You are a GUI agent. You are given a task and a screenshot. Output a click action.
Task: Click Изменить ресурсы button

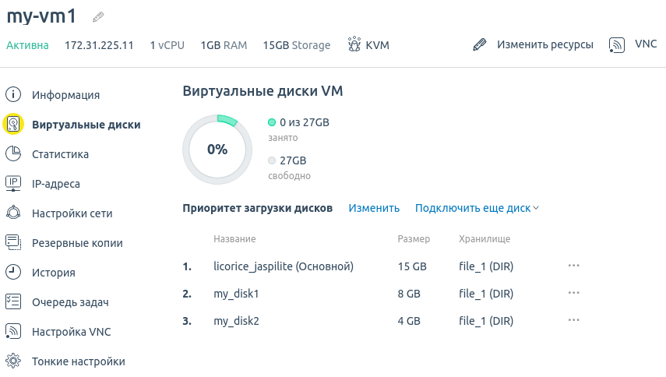click(534, 44)
